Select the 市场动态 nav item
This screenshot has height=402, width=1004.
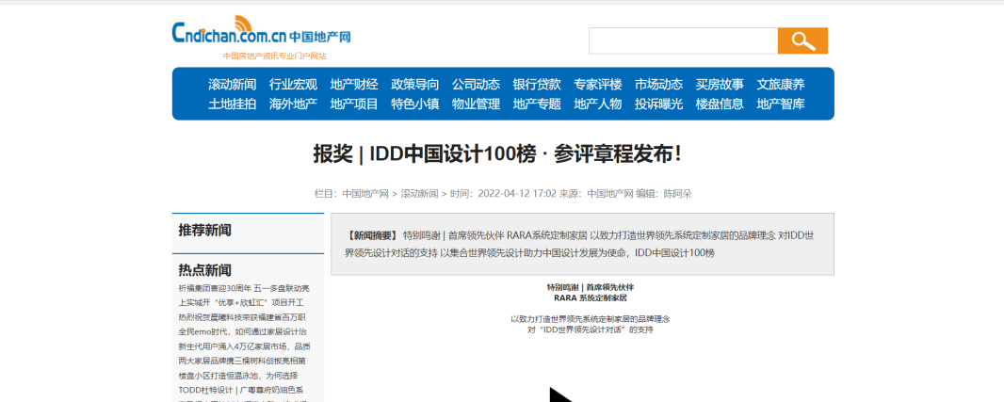coord(659,85)
